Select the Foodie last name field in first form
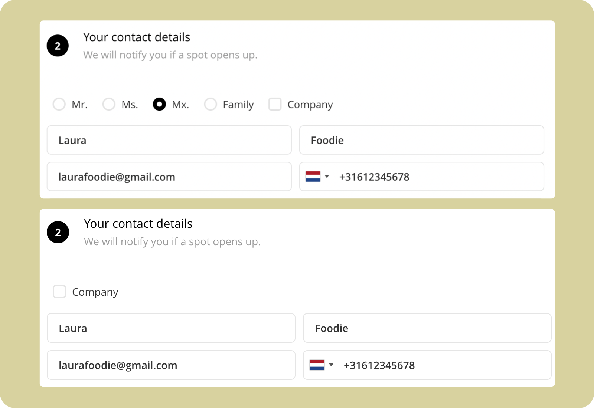Image resolution: width=594 pixels, height=408 pixels. coord(422,140)
